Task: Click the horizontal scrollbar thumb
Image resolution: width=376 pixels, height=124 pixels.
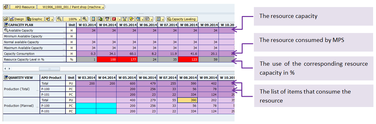Action: tap(49, 69)
